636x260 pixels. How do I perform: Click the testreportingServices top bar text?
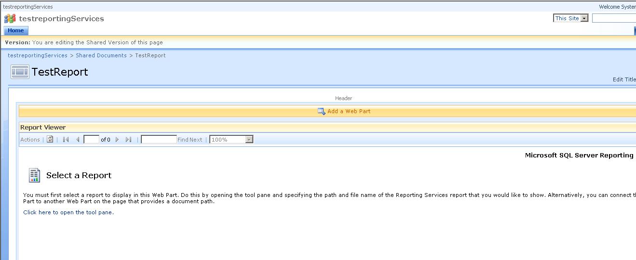click(28, 7)
